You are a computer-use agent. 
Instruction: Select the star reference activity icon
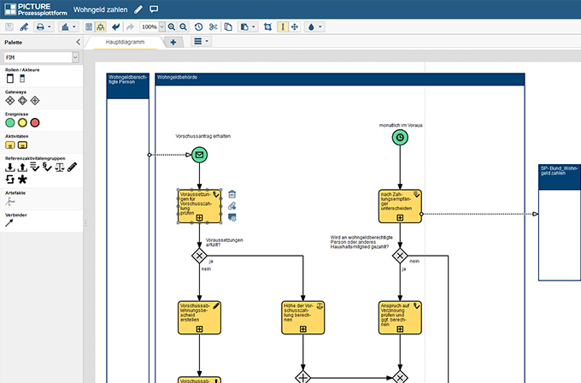tap(22, 180)
